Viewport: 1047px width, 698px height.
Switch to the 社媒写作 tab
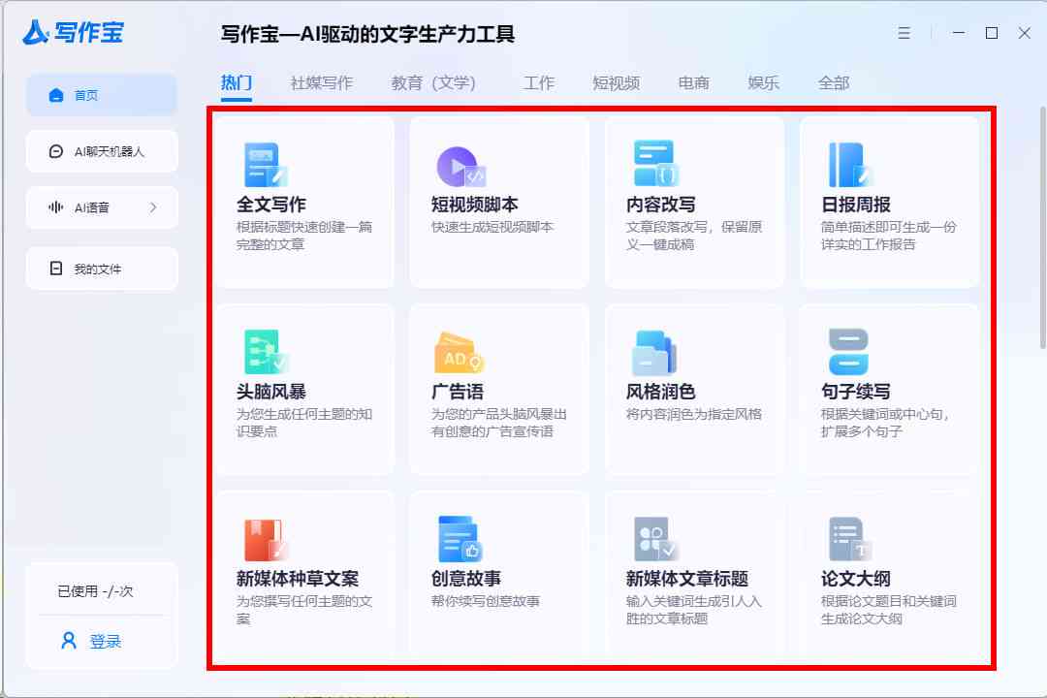(x=321, y=82)
